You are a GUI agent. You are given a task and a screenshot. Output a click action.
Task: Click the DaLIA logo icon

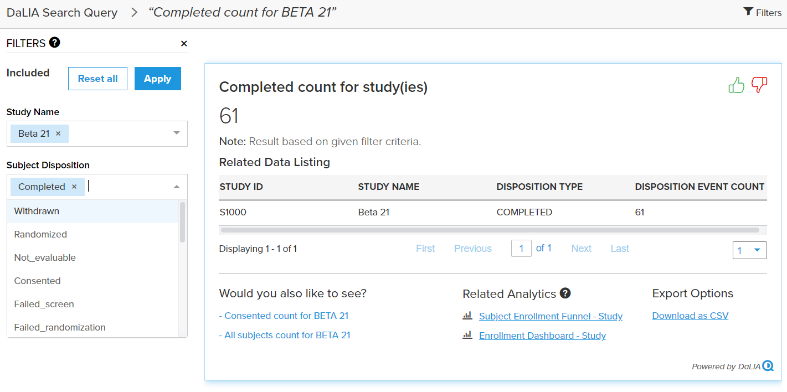pos(768,366)
